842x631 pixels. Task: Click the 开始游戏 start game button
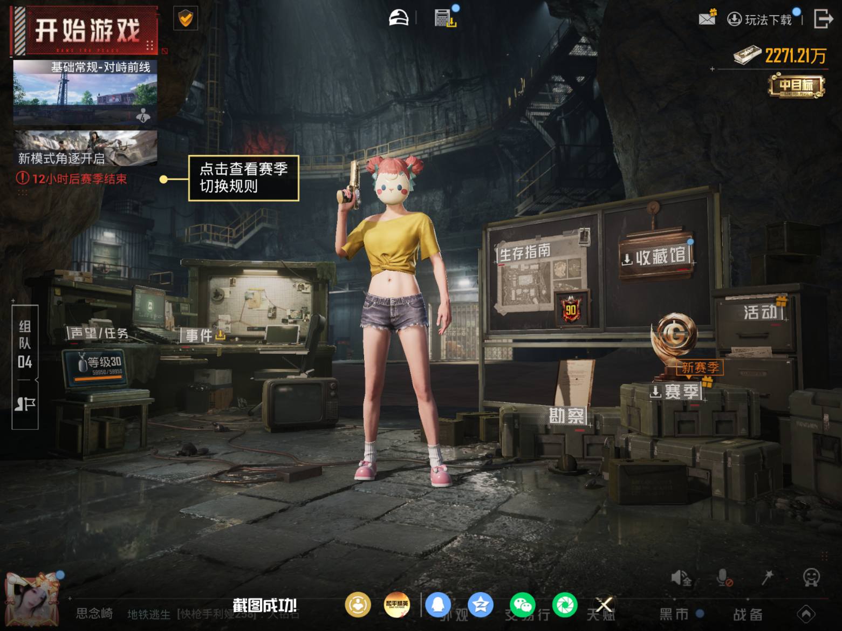pyautogui.click(x=85, y=31)
